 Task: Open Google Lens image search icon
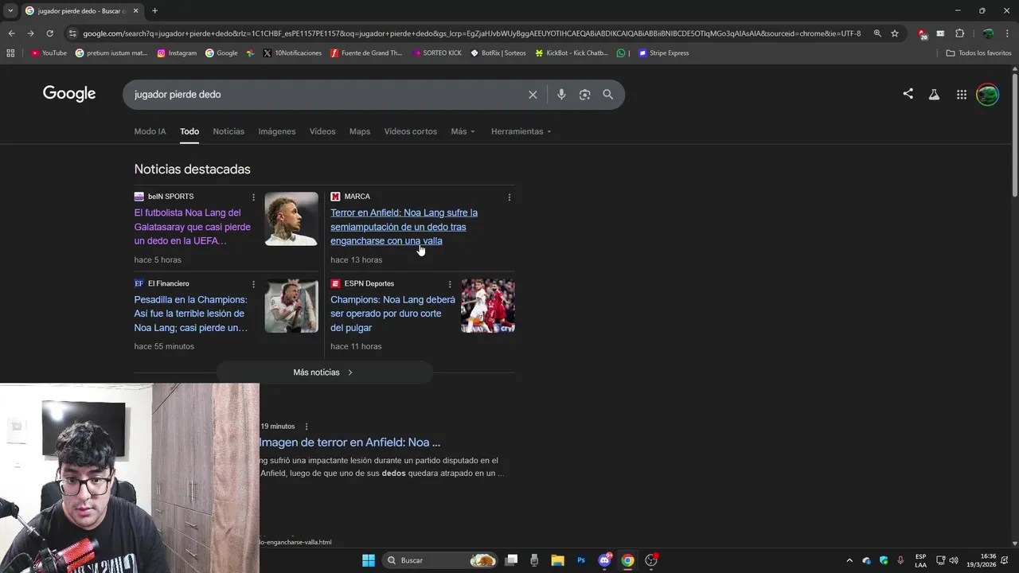pos(584,95)
